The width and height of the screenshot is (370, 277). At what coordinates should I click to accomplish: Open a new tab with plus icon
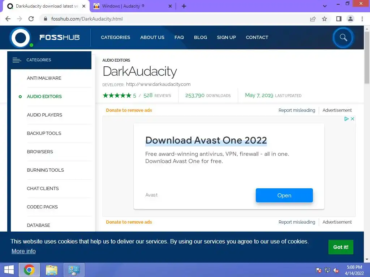pyautogui.click(x=184, y=6)
